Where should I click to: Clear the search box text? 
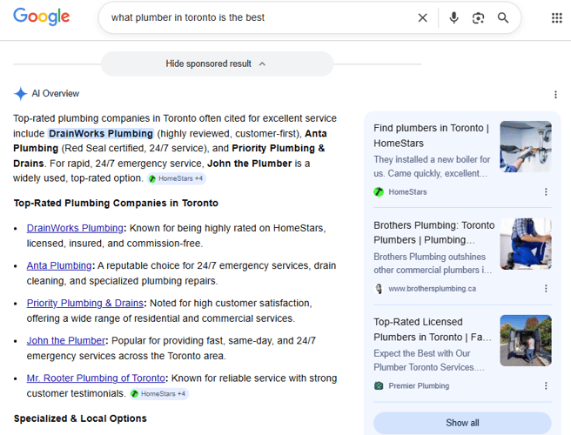coord(422,17)
